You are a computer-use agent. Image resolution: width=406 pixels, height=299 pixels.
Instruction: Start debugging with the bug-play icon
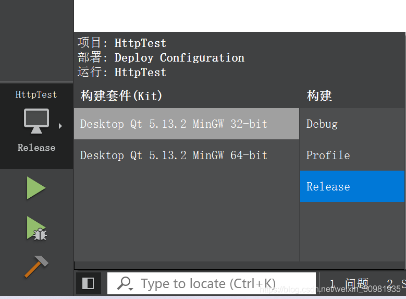tap(36, 229)
